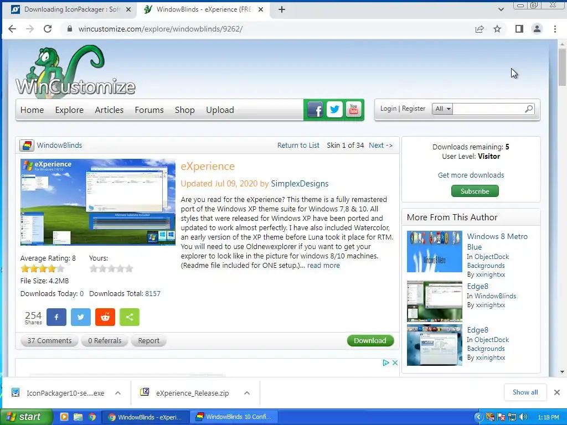567x425 pixels.
Task: Open Edge8 WindowBlinds thumbnail
Action: pyautogui.click(x=434, y=301)
